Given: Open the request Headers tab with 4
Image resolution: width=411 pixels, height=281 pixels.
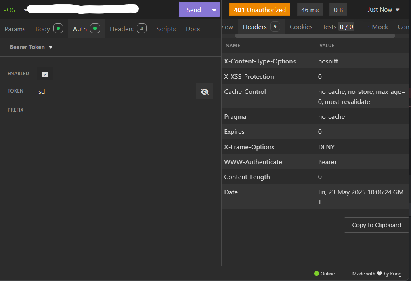Looking at the screenshot, I should pyautogui.click(x=128, y=29).
